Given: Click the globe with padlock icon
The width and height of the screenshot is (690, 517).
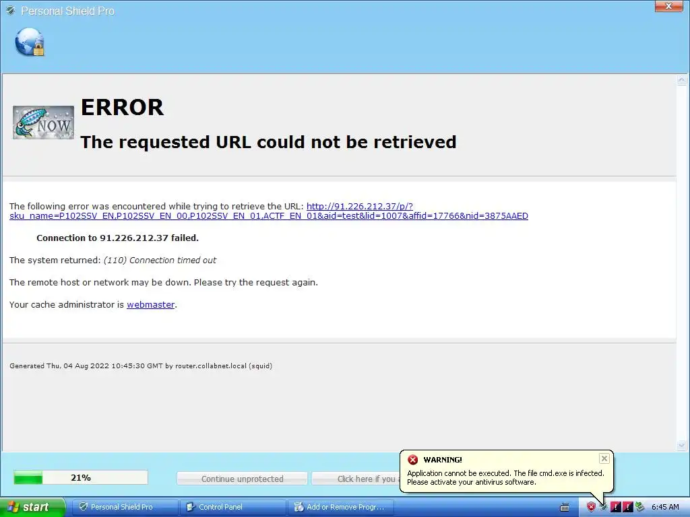Looking at the screenshot, I should point(30,42).
